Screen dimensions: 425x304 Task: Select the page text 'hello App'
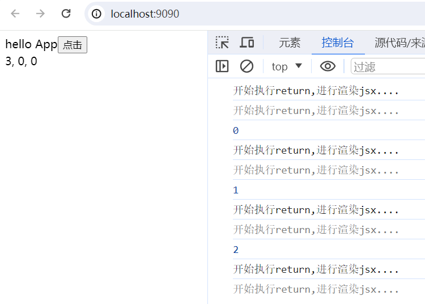31,44
